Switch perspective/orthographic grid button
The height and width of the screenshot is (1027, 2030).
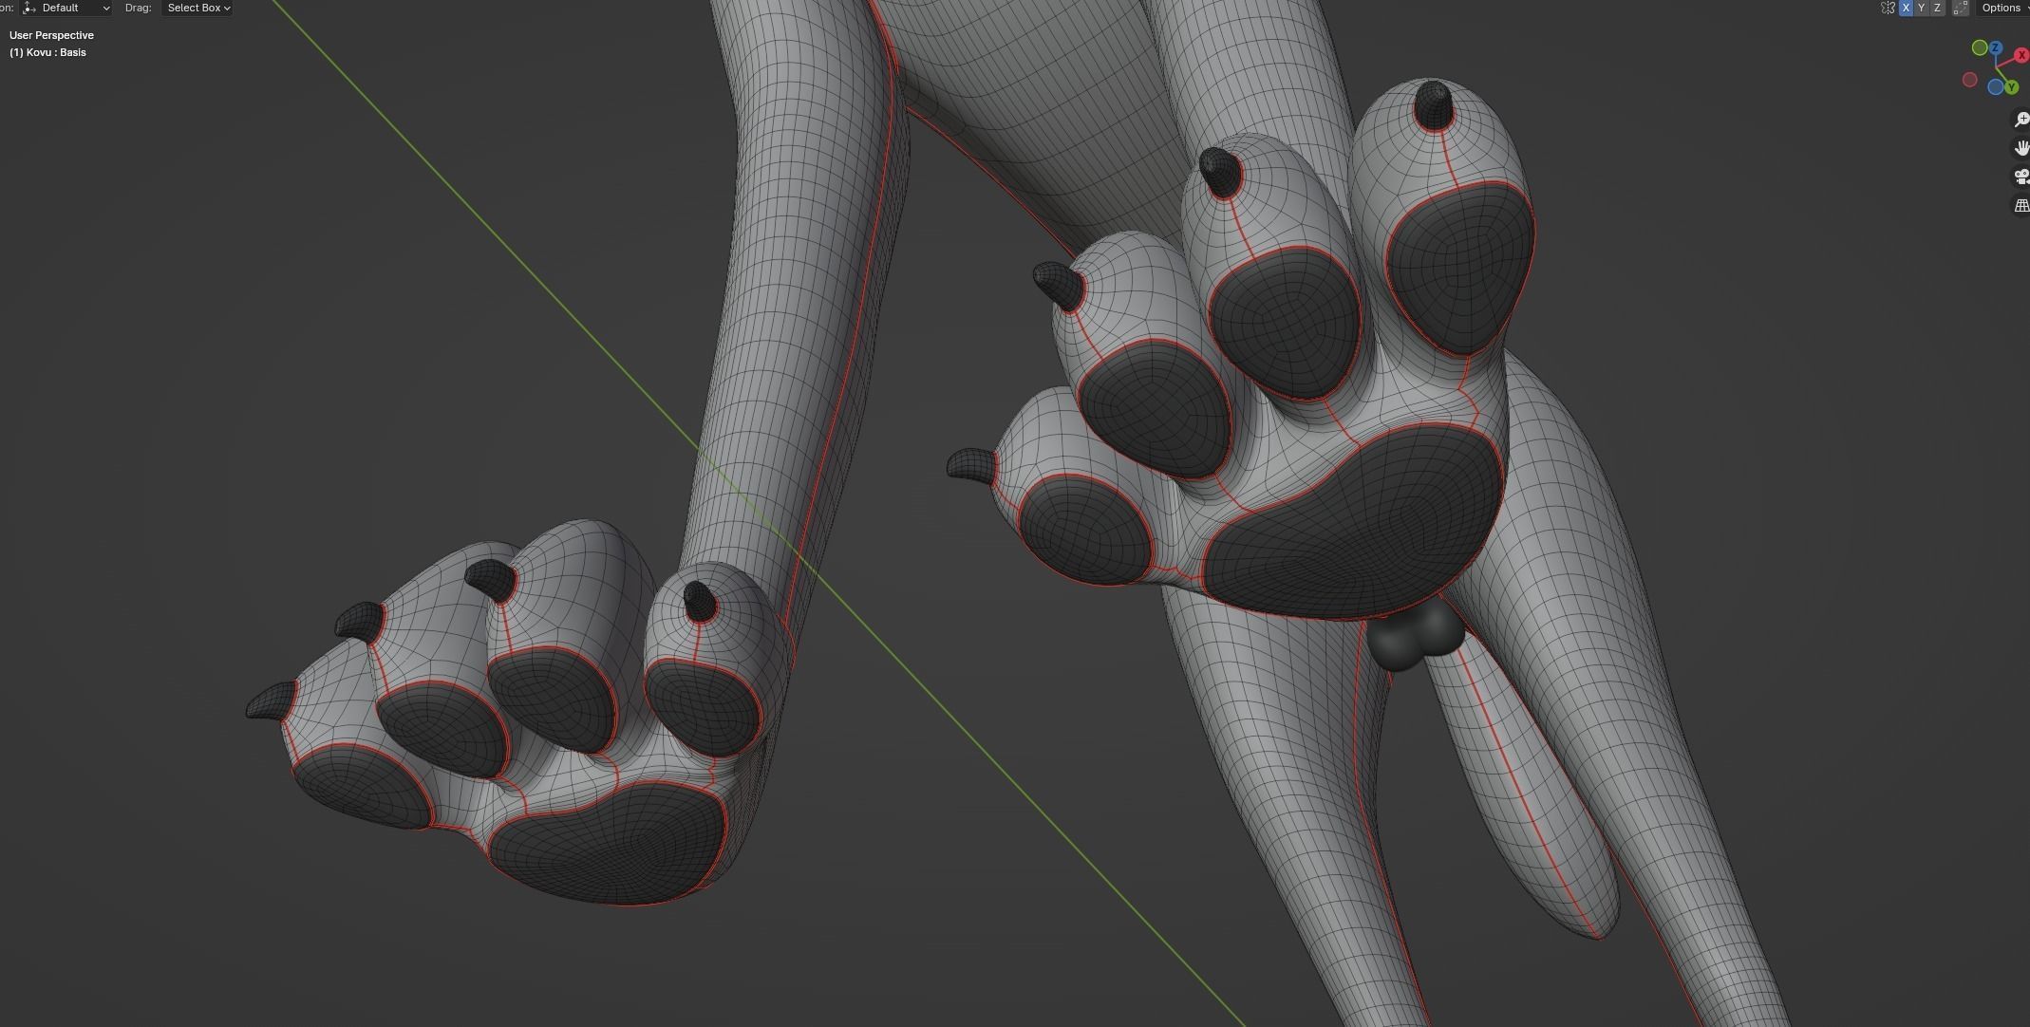point(2021,205)
